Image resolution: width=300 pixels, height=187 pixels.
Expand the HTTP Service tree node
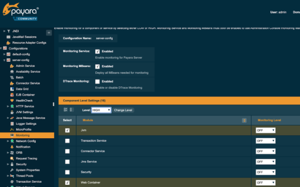8,106
